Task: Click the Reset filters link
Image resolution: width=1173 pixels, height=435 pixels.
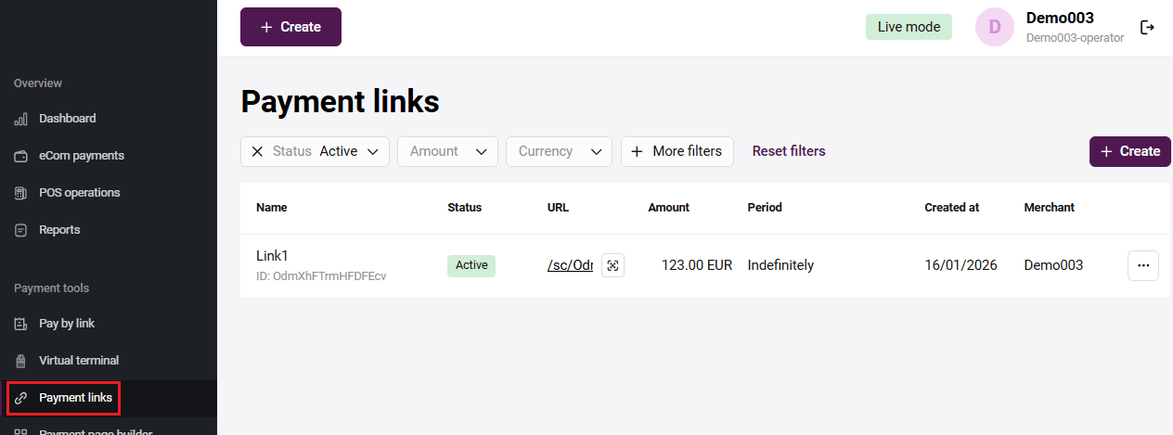Action: [788, 151]
